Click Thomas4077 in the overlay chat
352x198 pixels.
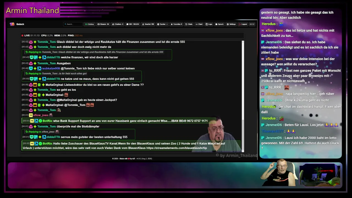tap(273, 131)
